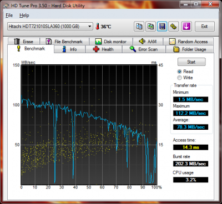Screen dimensions: 222x204
Task: Click the purple down-arrow toolbar icon
Action: (186, 27)
